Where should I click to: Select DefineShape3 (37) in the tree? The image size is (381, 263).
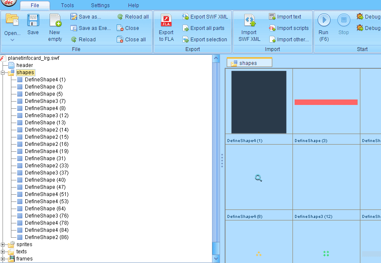coord(46,173)
